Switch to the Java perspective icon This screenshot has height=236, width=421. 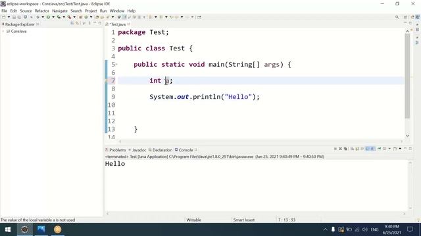(x=418, y=17)
